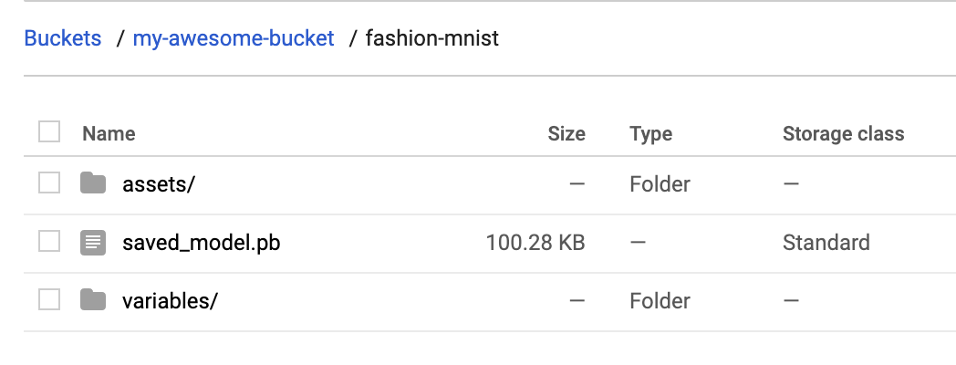This screenshot has height=365, width=956.
Task: Click the Type column header
Action: 650,134
